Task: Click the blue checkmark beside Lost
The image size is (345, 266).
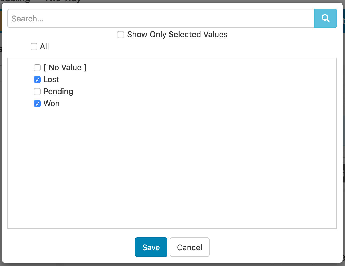Action: [x=37, y=80]
